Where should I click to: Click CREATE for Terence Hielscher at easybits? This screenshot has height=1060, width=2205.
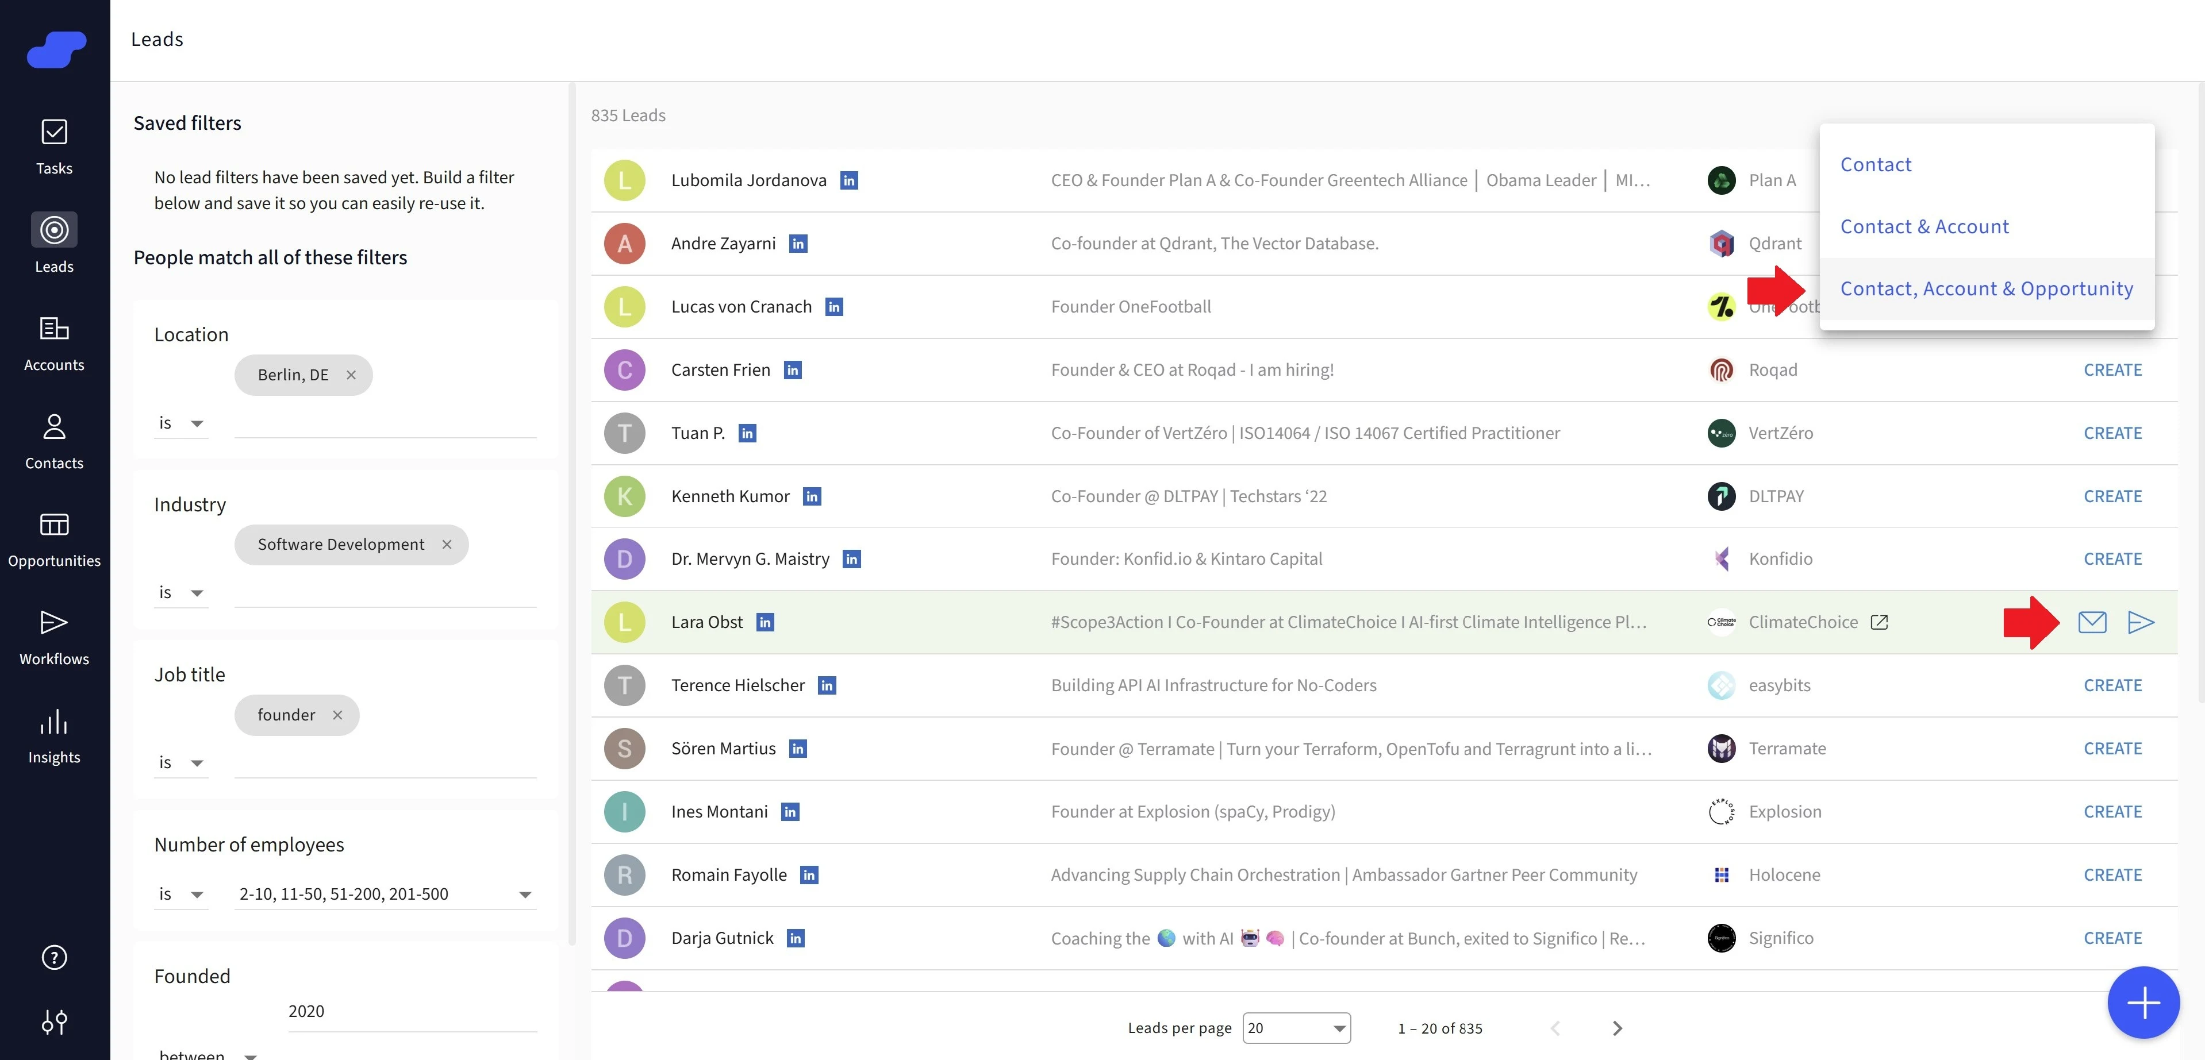2112,685
